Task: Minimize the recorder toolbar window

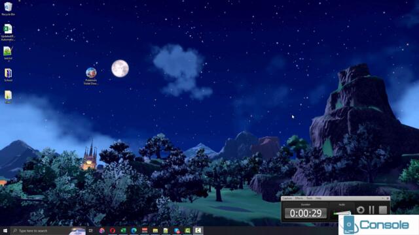Action: pos(382,198)
